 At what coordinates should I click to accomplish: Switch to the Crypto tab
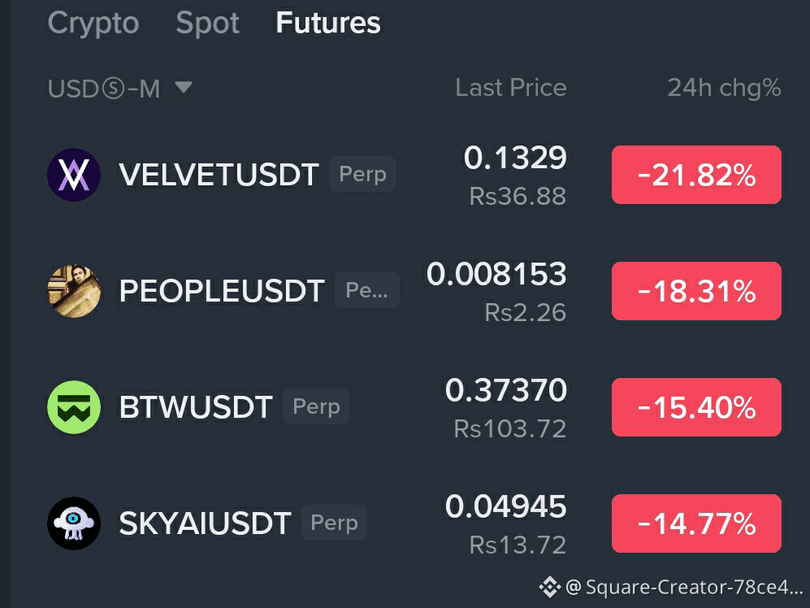click(93, 24)
